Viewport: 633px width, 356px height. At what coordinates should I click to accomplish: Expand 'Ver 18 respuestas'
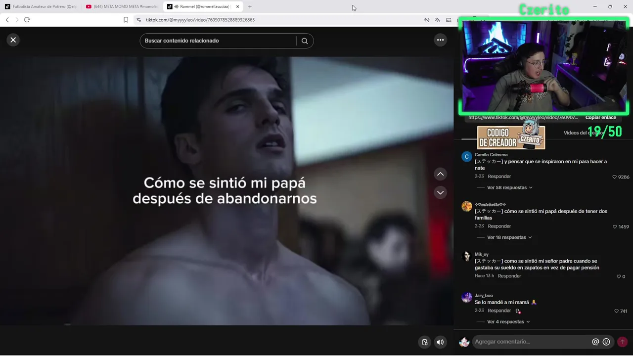510,237
